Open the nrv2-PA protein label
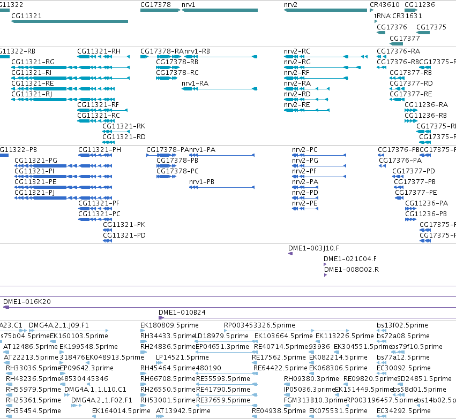Screen dimensions: 456x419 305,182
